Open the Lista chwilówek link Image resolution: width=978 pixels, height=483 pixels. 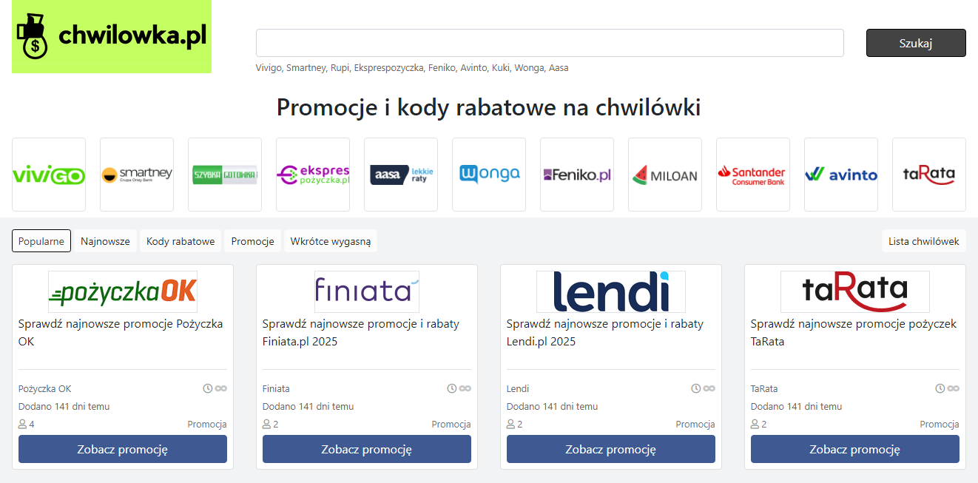924,241
